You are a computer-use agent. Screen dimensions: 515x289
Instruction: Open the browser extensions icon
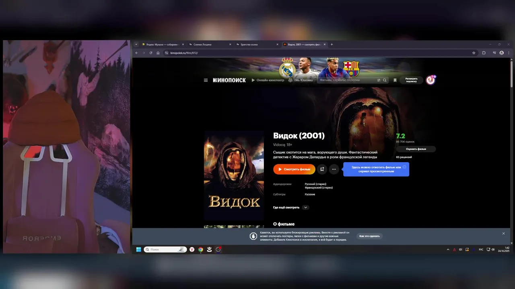(484, 53)
